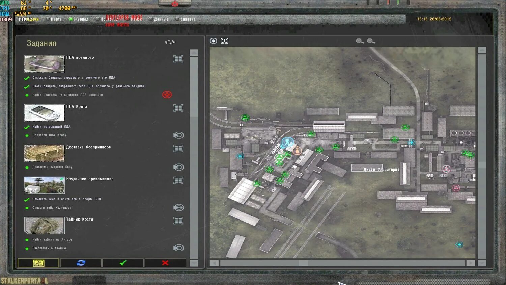
Task: Switch to the Задачи tab
Action: pyautogui.click(x=32, y=19)
